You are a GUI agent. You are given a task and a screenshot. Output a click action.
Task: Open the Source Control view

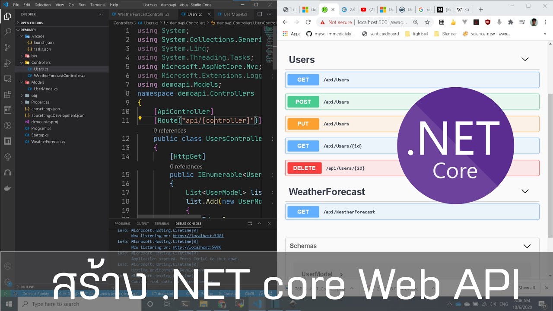click(7, 48)
